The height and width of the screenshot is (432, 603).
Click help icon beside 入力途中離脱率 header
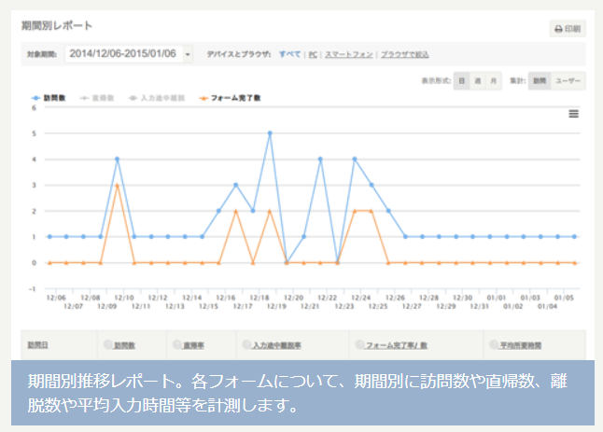pyautogui.click(x=246, y=344)
